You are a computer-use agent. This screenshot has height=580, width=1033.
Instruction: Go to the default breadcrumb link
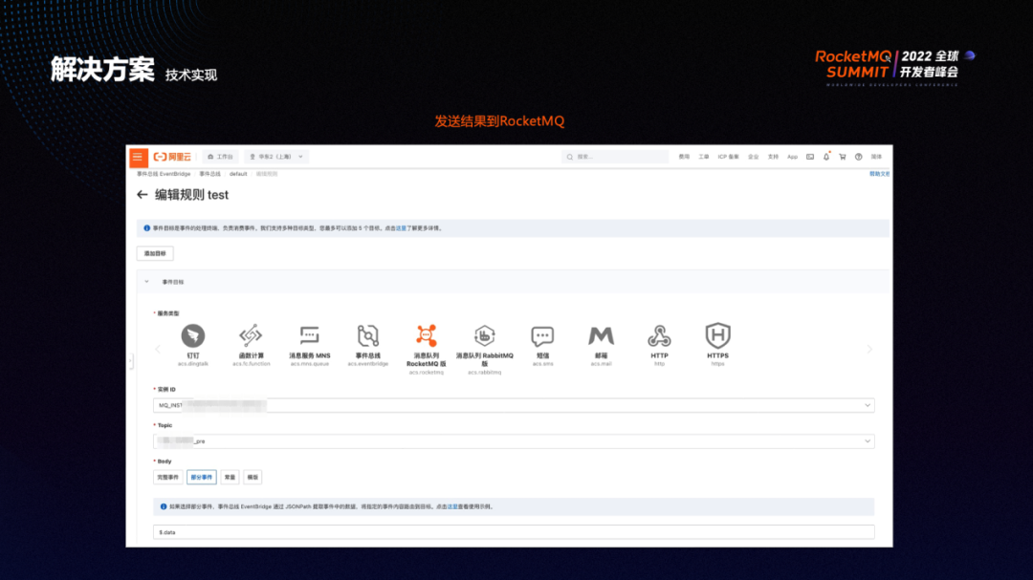pyautogui.click(x=238, y=174)
